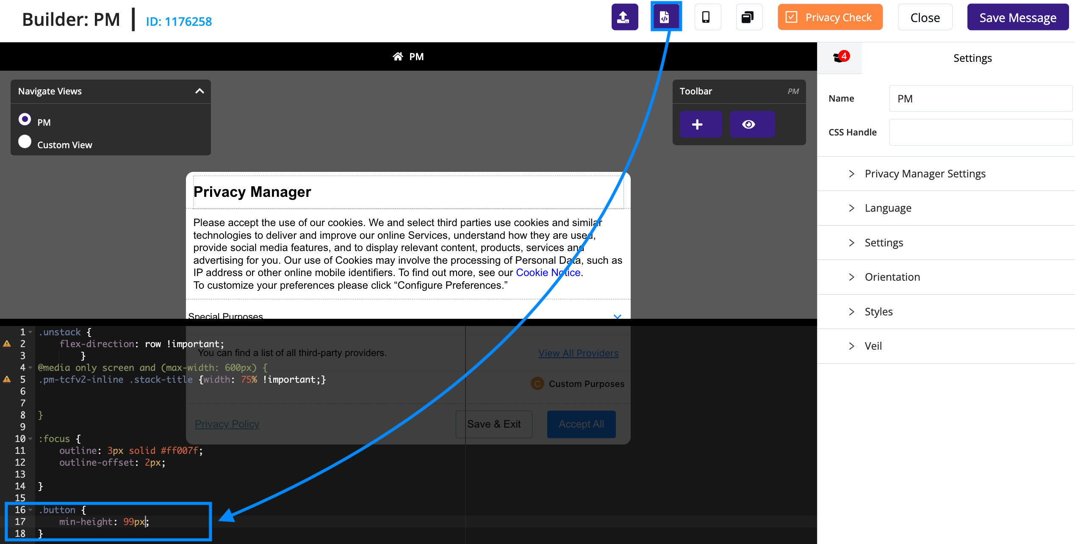Click the Accept All button
The width and height of the screenshot is (1075, 544).
(x=581, y=424)
